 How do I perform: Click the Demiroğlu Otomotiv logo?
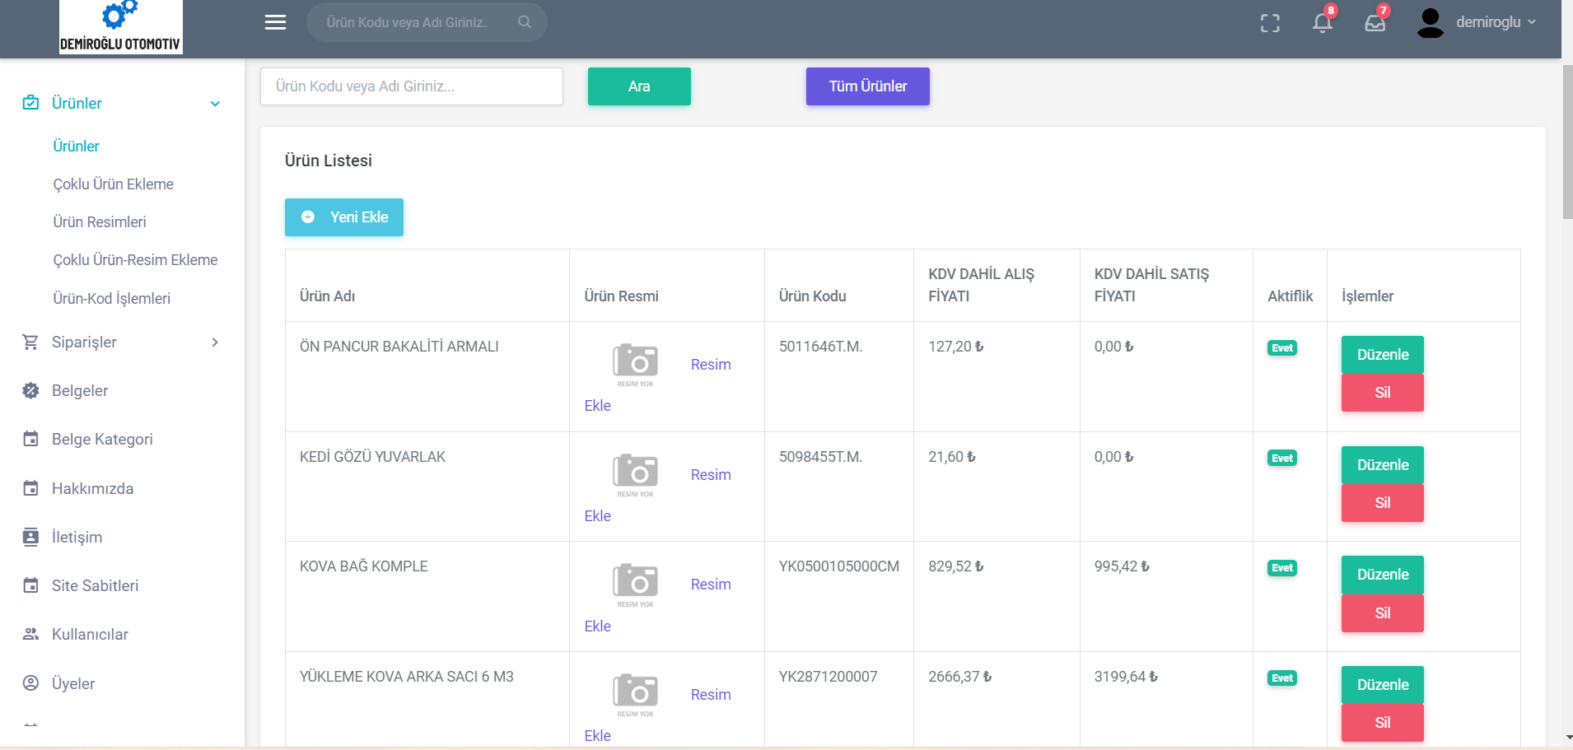(120, 27)
